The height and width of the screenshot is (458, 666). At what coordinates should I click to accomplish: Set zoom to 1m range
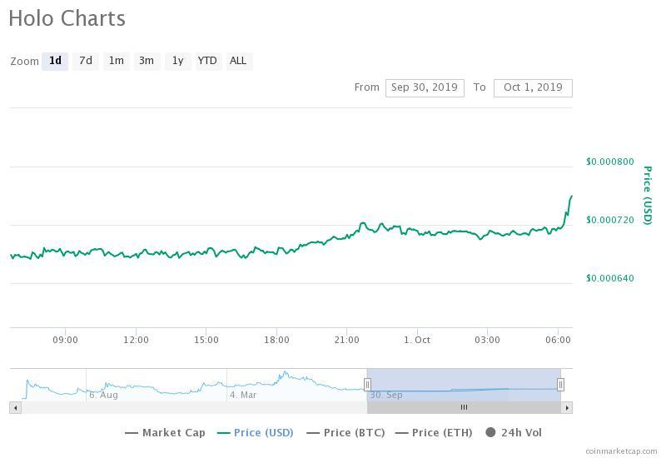coord(116,61)
